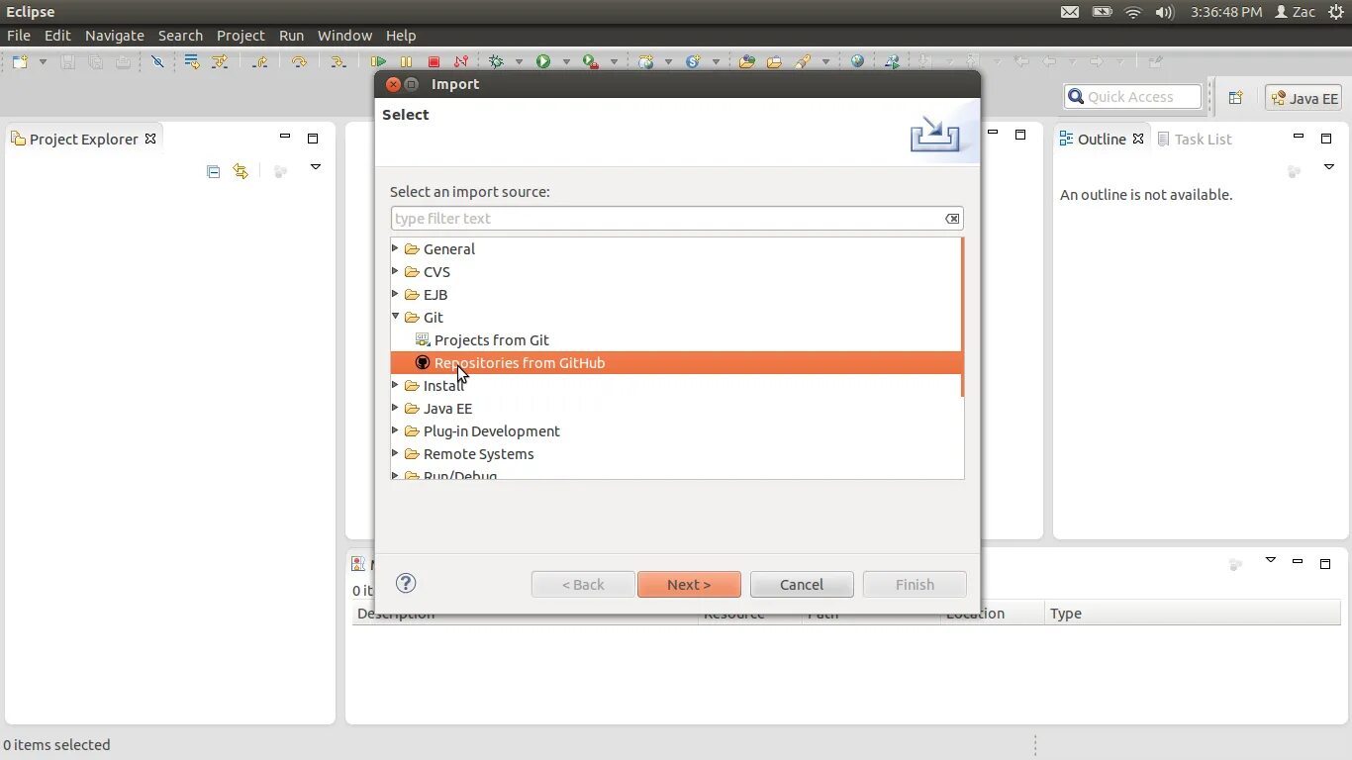Open the volume indicator
Image resolution: width=1352 pixels, height=760 pixels.
(x=1165, y=12)
